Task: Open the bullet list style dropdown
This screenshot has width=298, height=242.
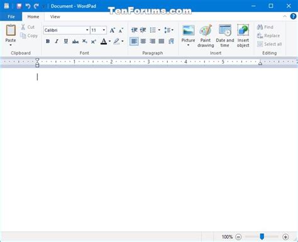Action: coord(159,30)
